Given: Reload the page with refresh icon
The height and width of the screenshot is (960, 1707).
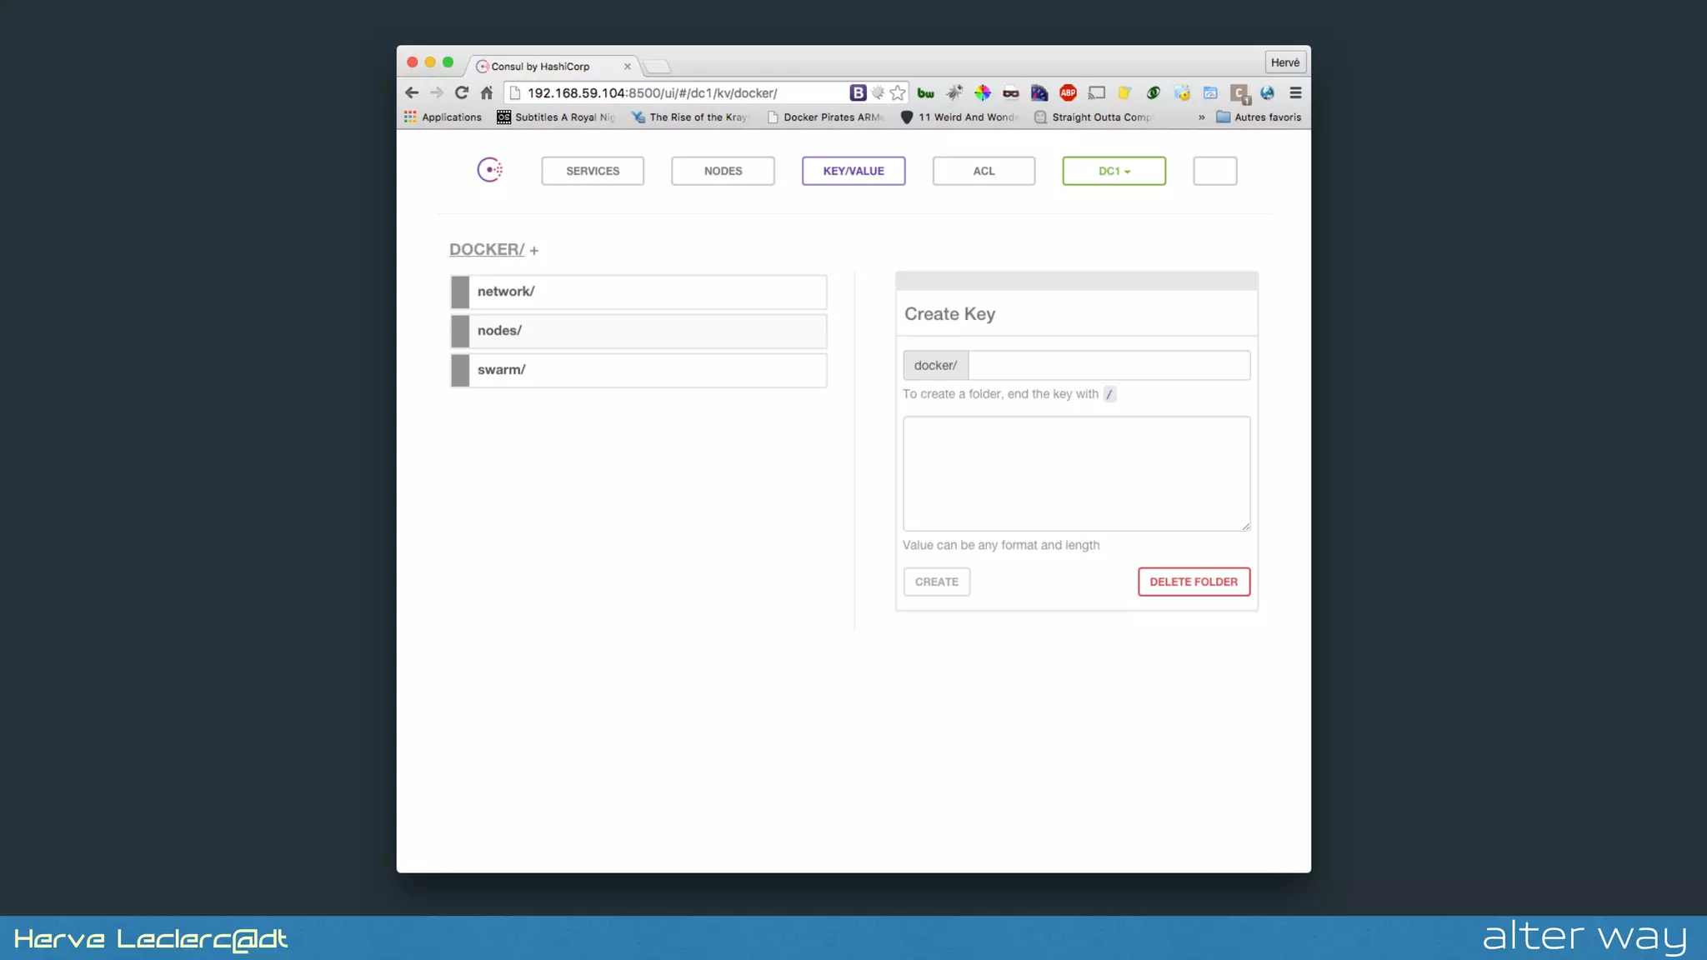Looking at the screenshot, I should coord(462,92).
